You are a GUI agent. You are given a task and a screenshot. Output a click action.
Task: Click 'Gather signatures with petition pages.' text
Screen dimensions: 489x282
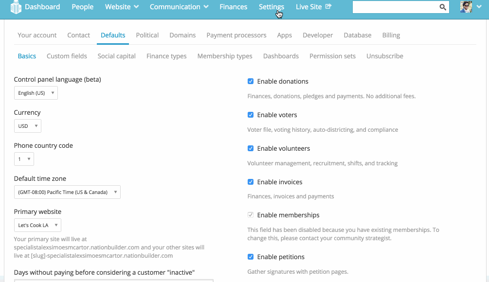tap(298, 272)
